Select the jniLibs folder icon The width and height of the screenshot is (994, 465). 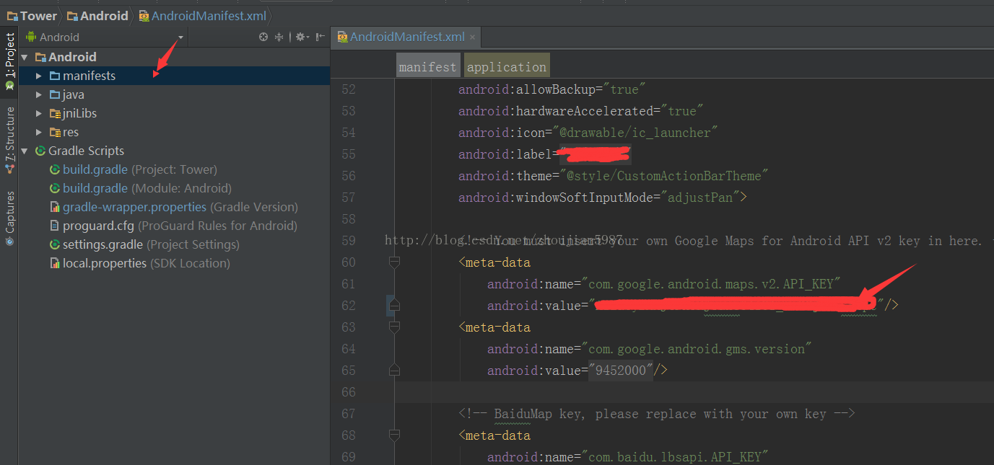(x=55, y=113)
